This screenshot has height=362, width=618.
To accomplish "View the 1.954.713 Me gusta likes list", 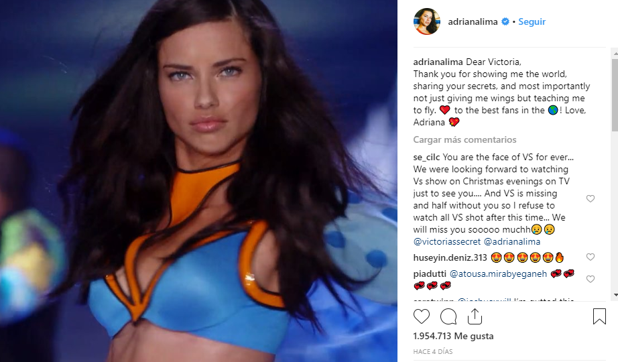I will coord(453,336).
